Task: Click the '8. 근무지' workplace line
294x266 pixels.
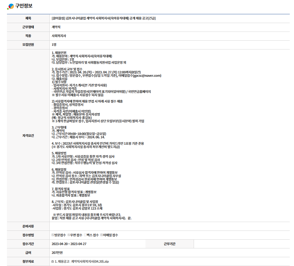Action: click(75, 202)
